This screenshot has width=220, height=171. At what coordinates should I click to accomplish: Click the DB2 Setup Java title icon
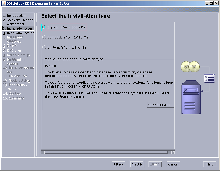coord(4,3)
